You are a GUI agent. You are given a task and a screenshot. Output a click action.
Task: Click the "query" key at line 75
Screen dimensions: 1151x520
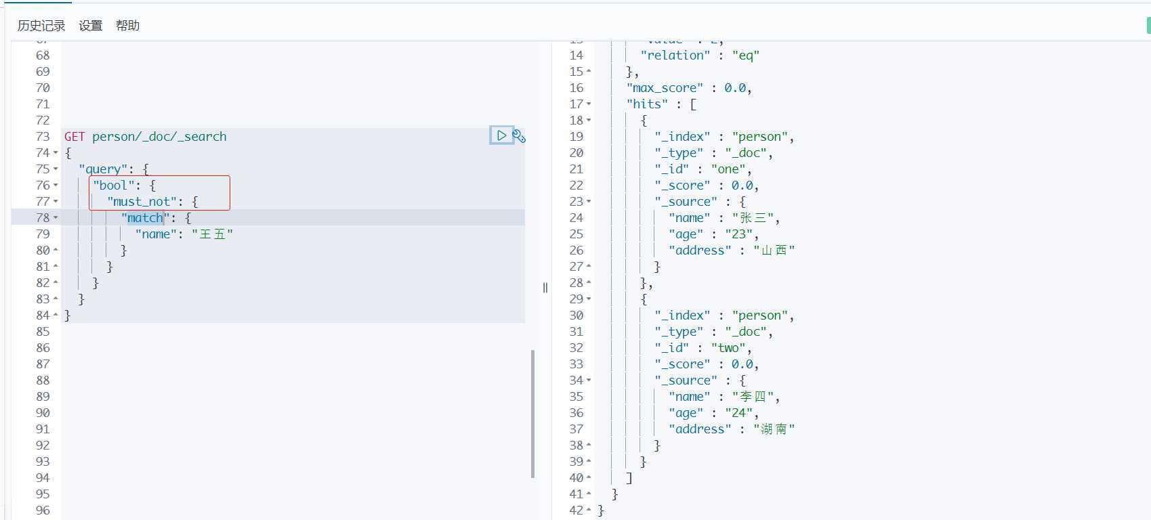[103, 169]
